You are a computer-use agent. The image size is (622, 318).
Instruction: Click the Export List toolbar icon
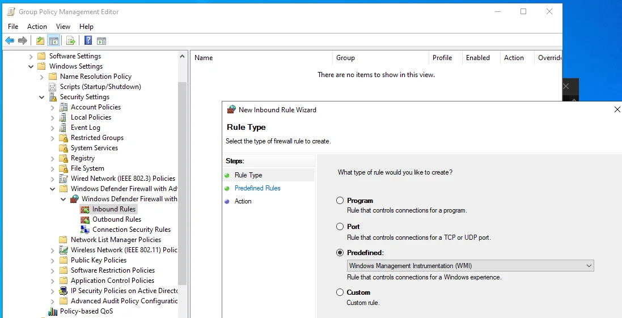tap(71, 40)
